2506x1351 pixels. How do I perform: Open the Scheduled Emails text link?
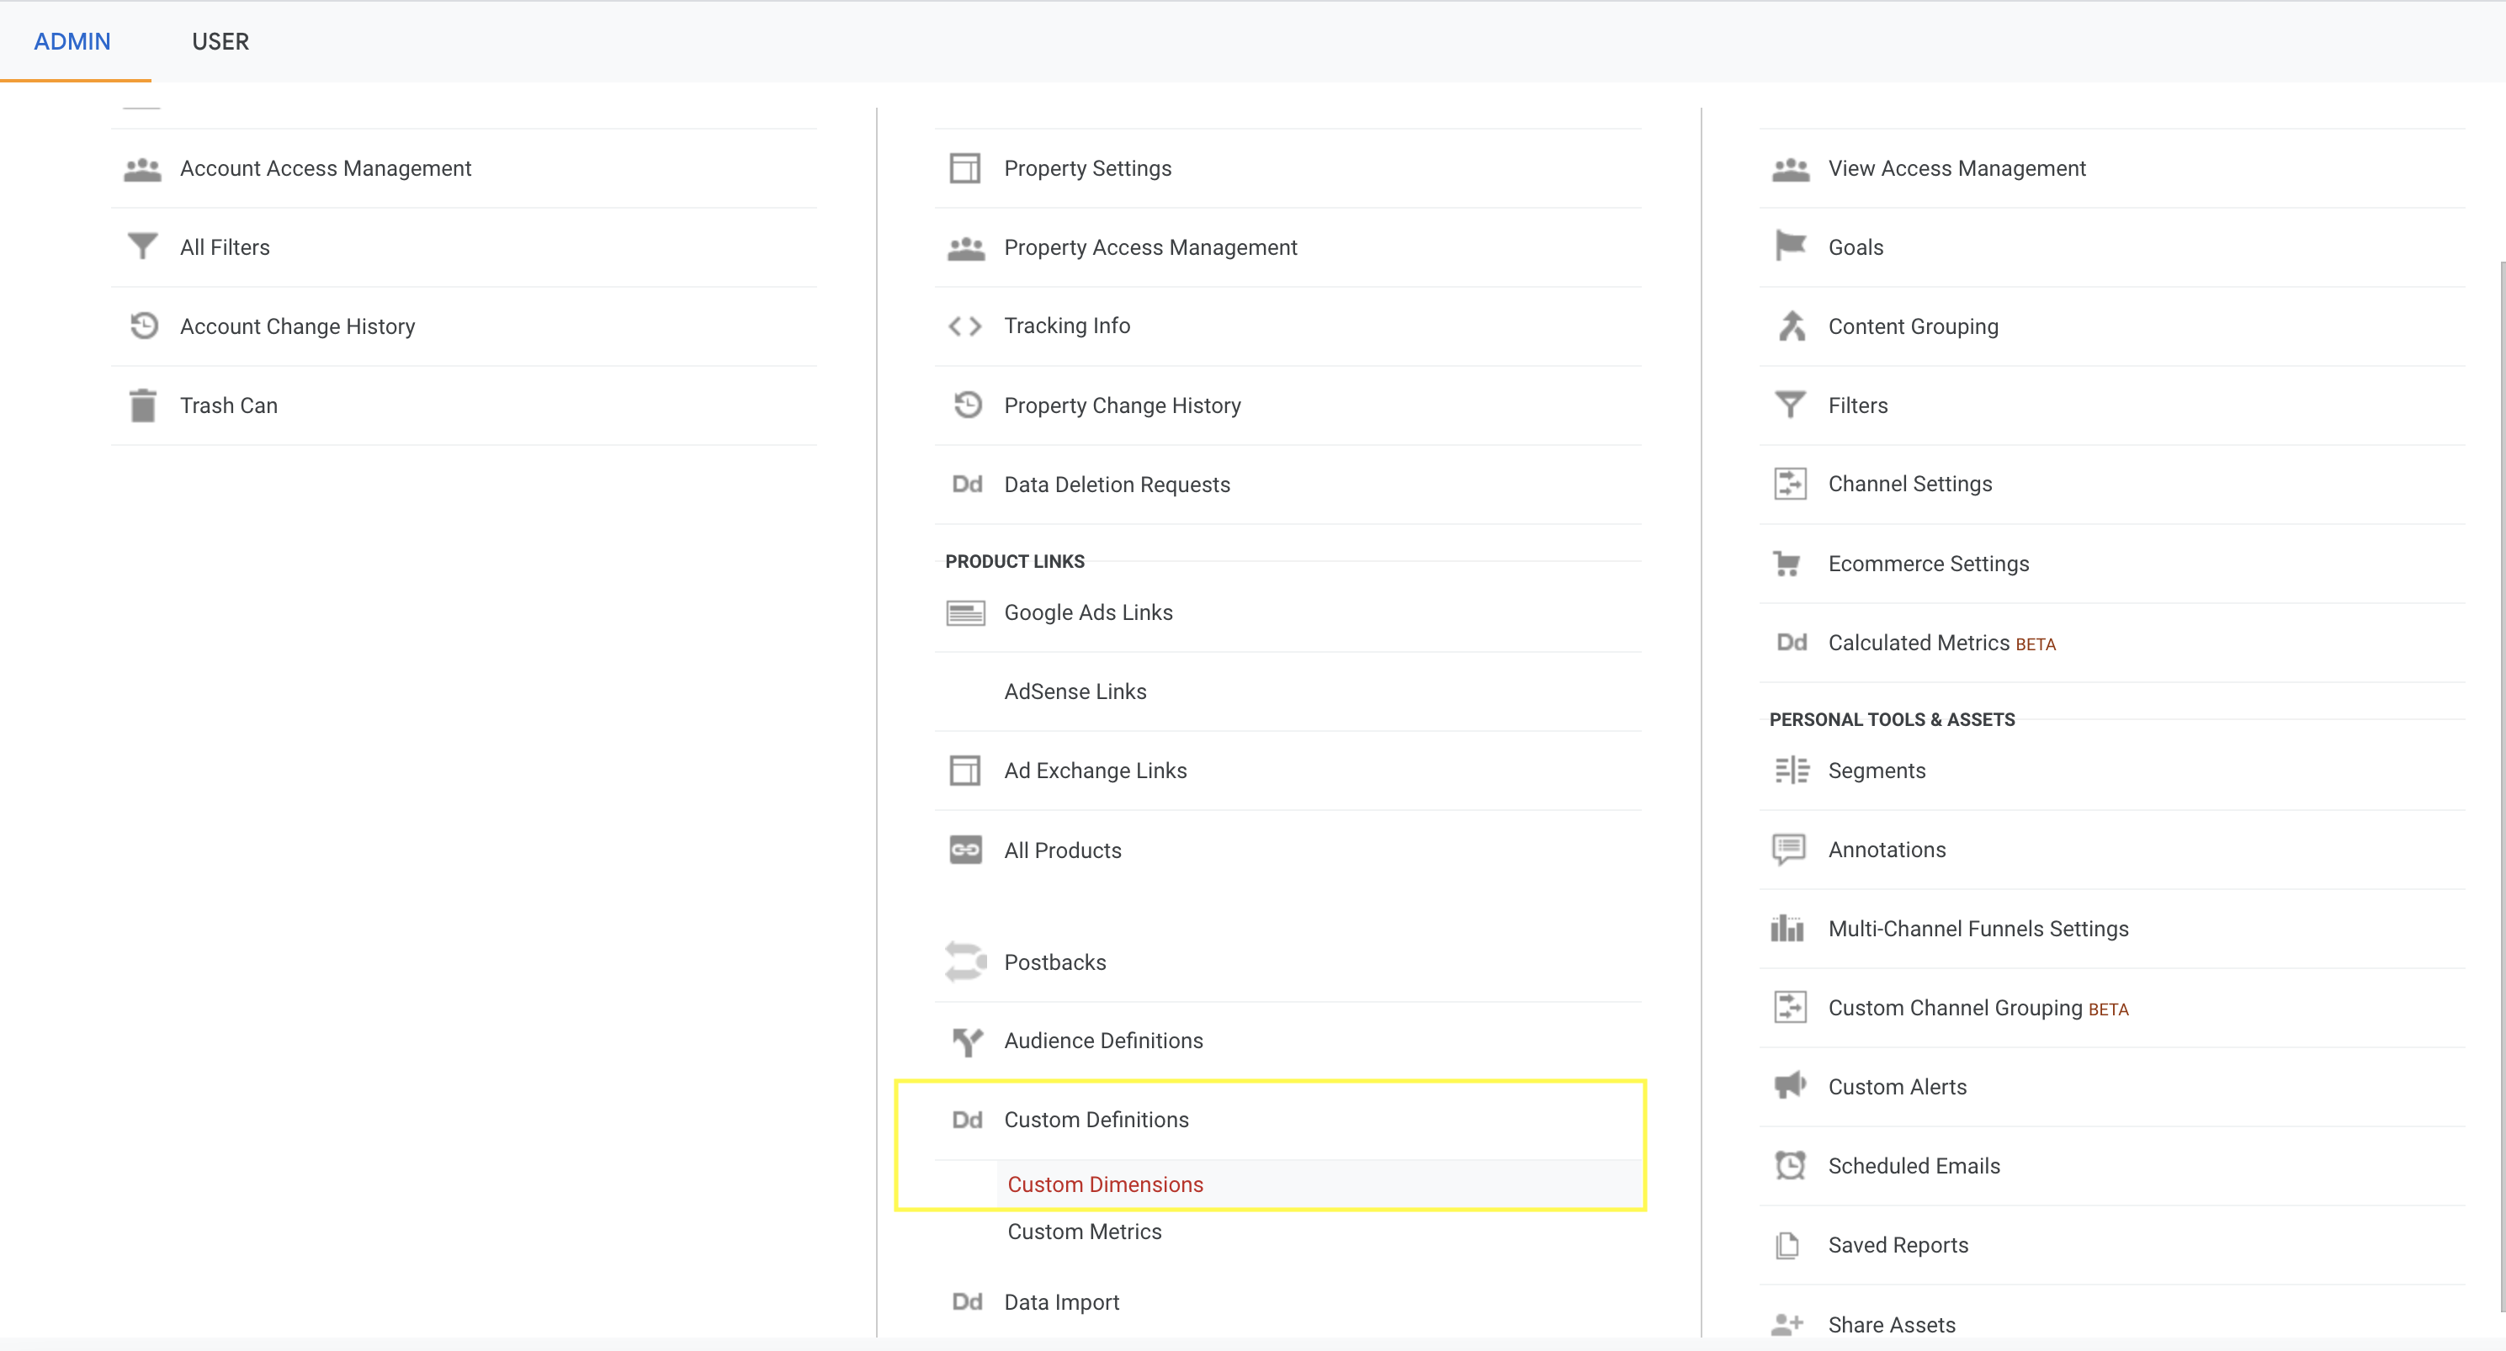coord(1914,1166)
